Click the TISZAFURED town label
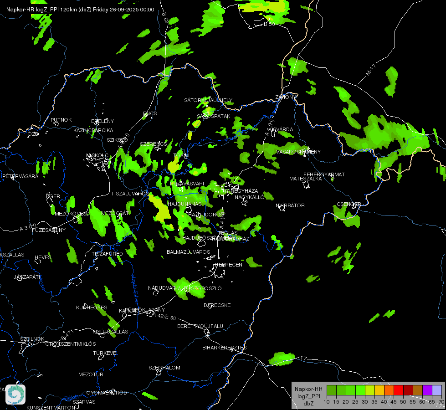 pyautogui.click(x=107, y=253)
